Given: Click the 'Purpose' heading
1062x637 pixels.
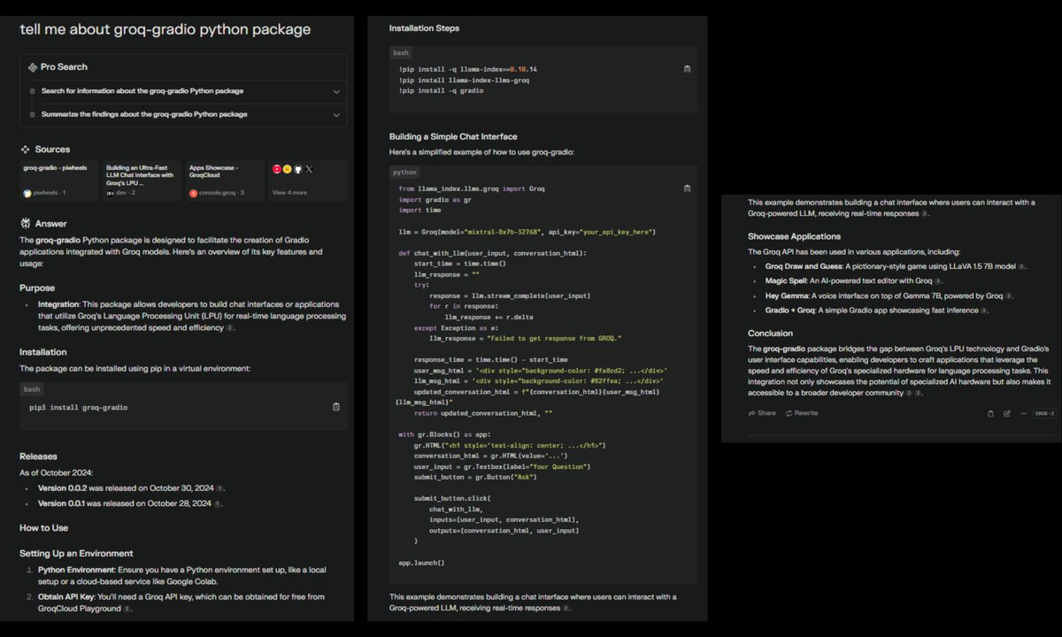Looking at the screenshot, I should [x=37, y=288].
